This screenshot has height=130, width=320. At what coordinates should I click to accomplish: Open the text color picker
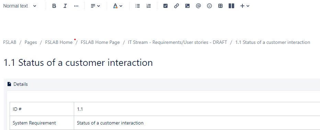click(x=118, y=6)
